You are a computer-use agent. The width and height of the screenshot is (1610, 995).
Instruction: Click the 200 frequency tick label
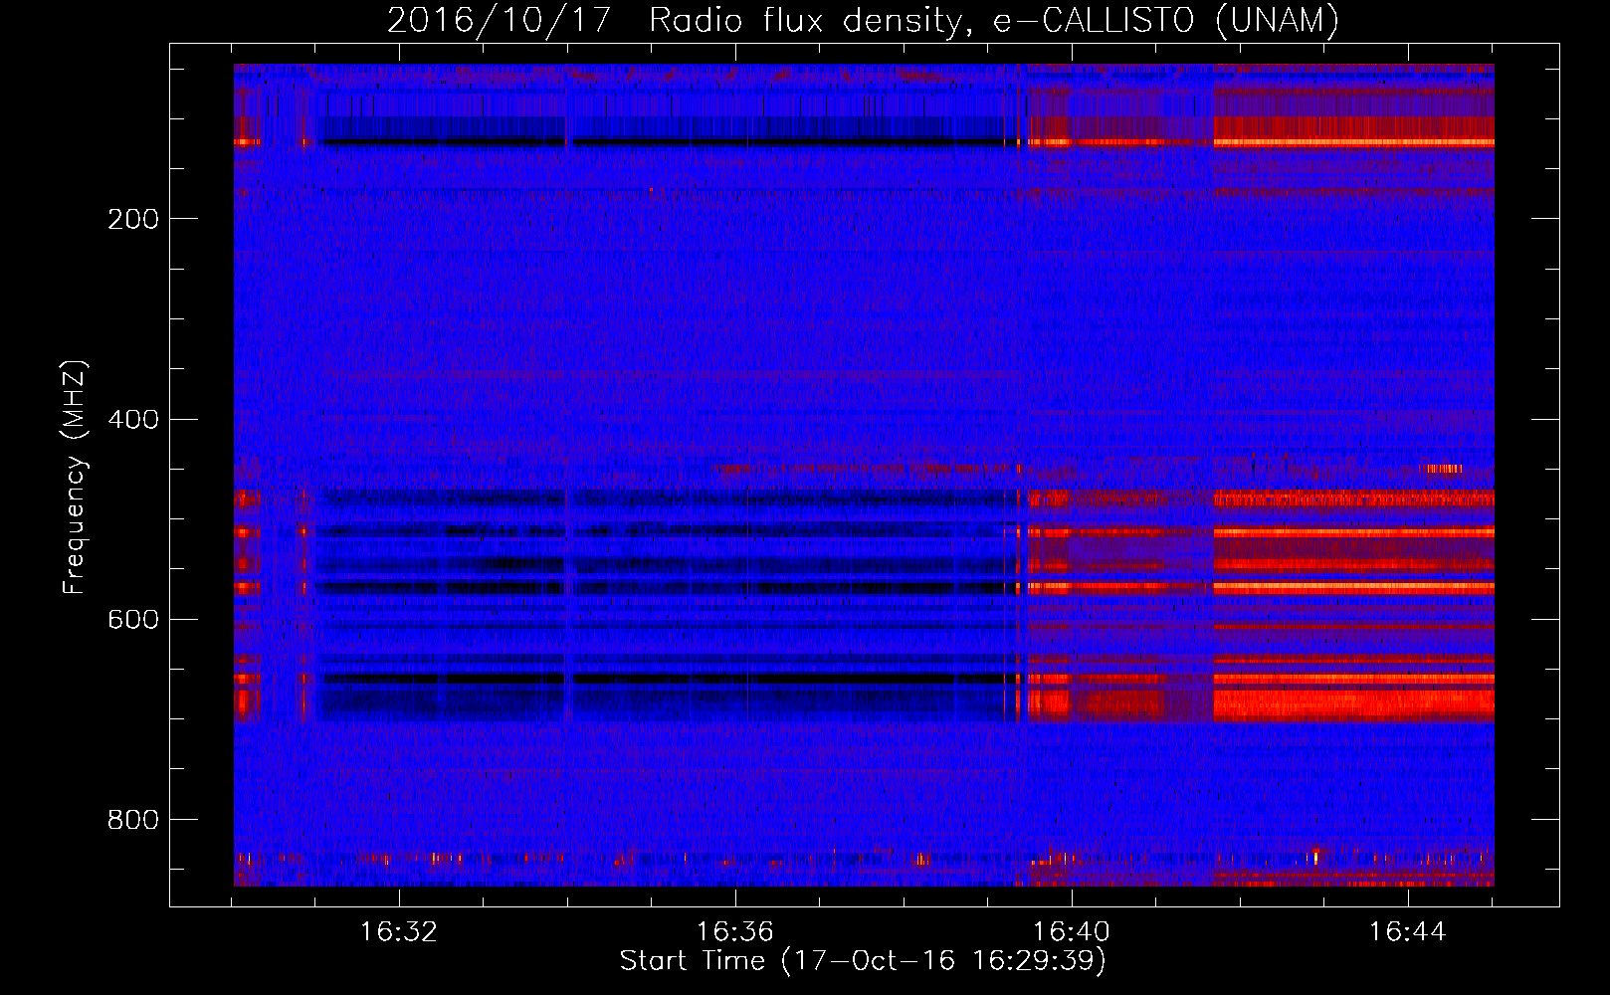point(133,219)
